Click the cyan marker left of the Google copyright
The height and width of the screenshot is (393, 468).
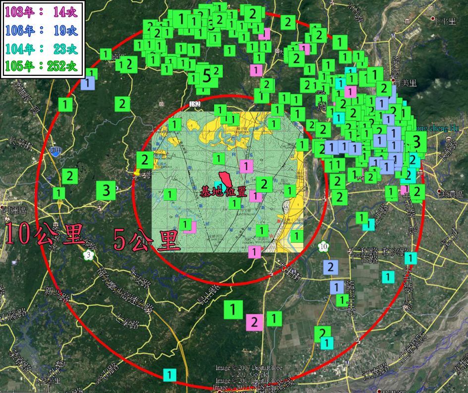170,375
